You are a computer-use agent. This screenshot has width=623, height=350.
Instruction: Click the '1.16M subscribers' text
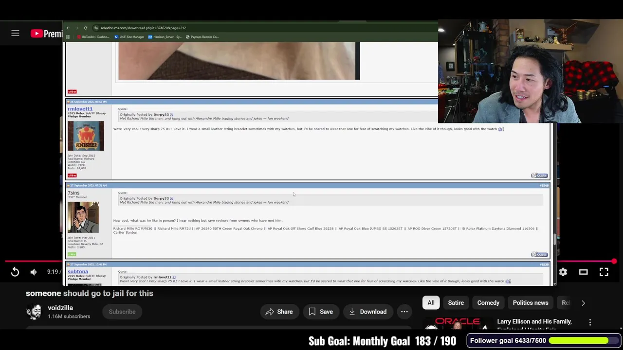pos(69,316)
